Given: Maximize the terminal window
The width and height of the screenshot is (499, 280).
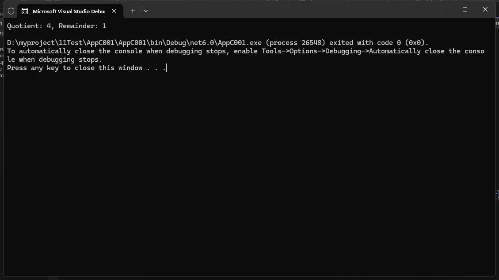Looking at the screenshot, I should (465, 9).
